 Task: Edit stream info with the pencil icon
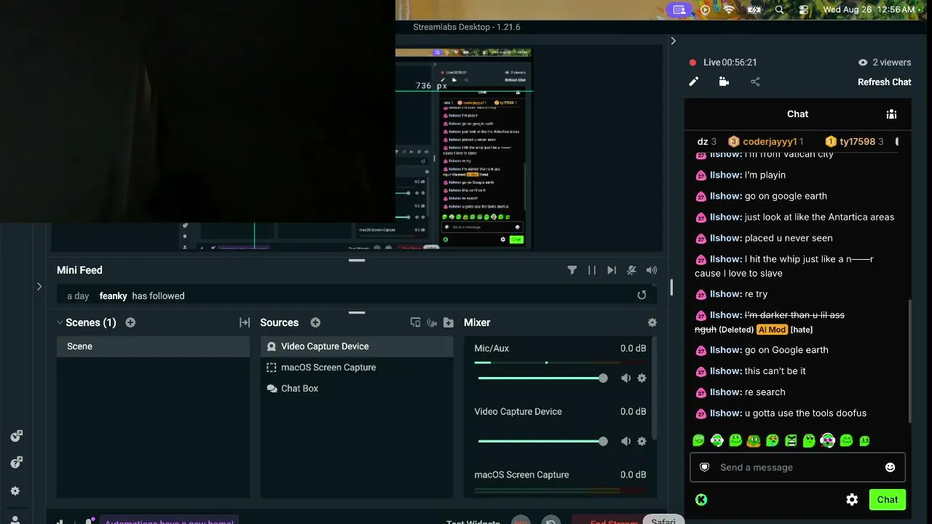(694, 82)
